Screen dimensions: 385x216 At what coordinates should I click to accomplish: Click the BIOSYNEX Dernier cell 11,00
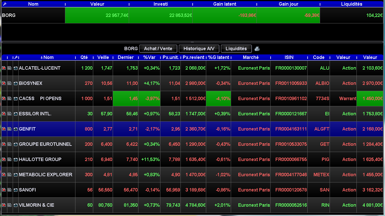tap(126, 83)
